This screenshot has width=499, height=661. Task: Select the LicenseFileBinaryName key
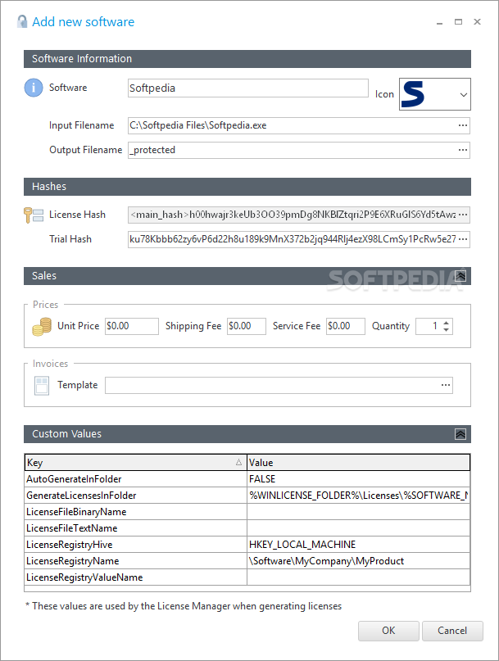coord(135,512)
